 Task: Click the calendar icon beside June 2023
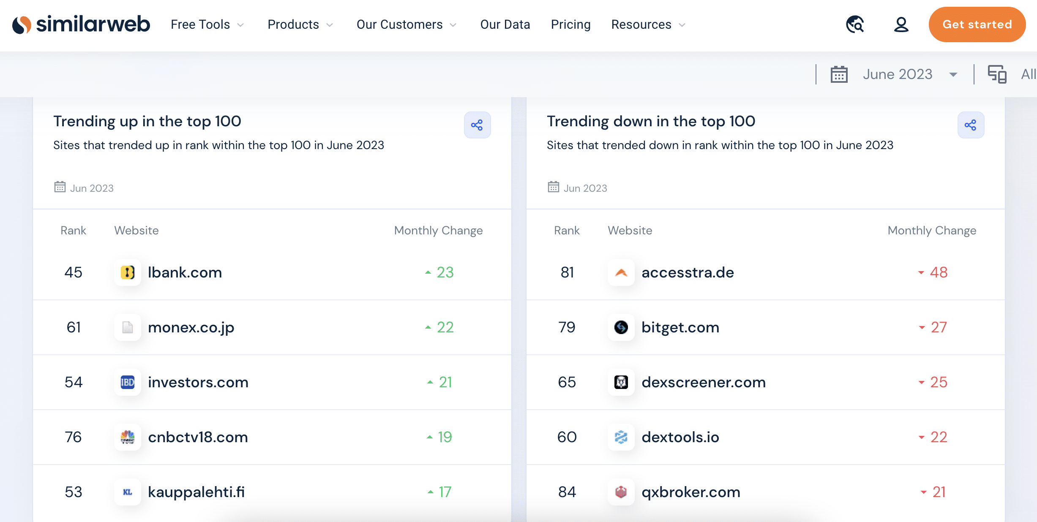pyautogui.click(x=839, y=74)
